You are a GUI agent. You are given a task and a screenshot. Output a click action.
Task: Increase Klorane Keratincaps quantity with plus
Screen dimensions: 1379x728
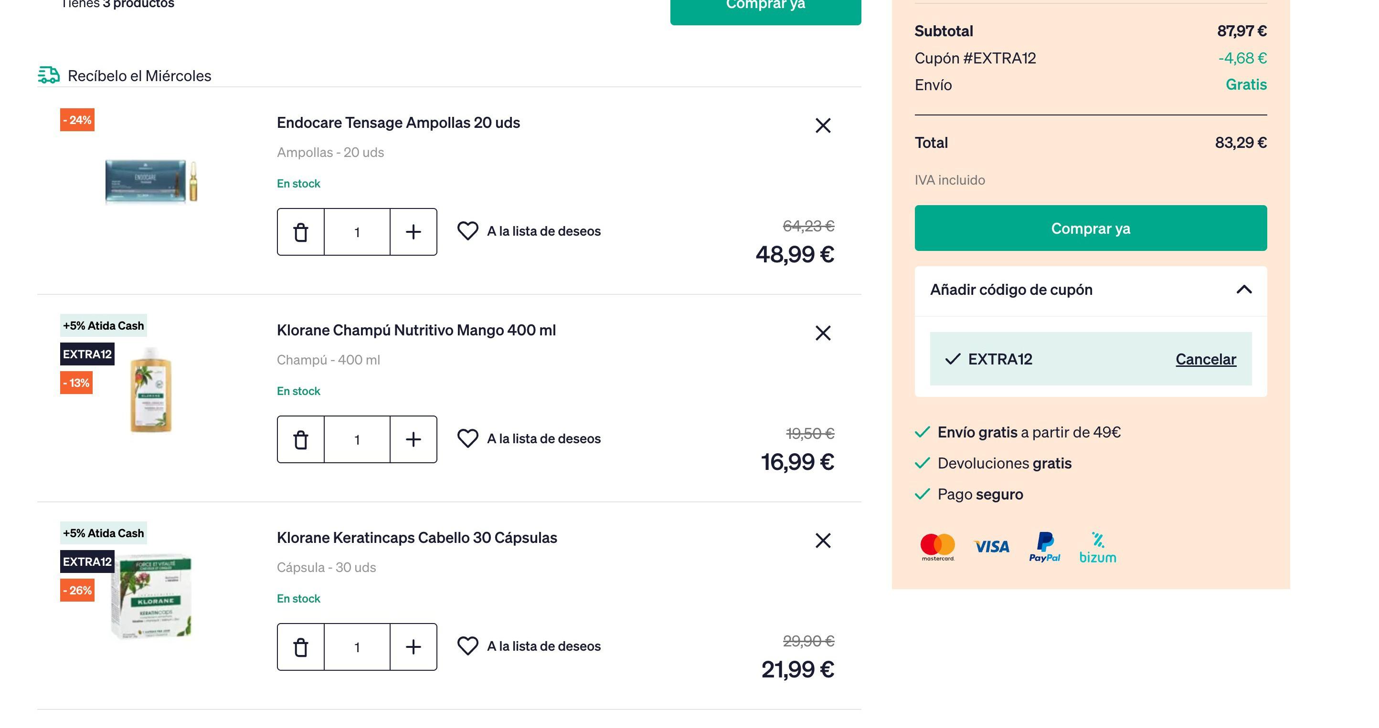[414, 647]
